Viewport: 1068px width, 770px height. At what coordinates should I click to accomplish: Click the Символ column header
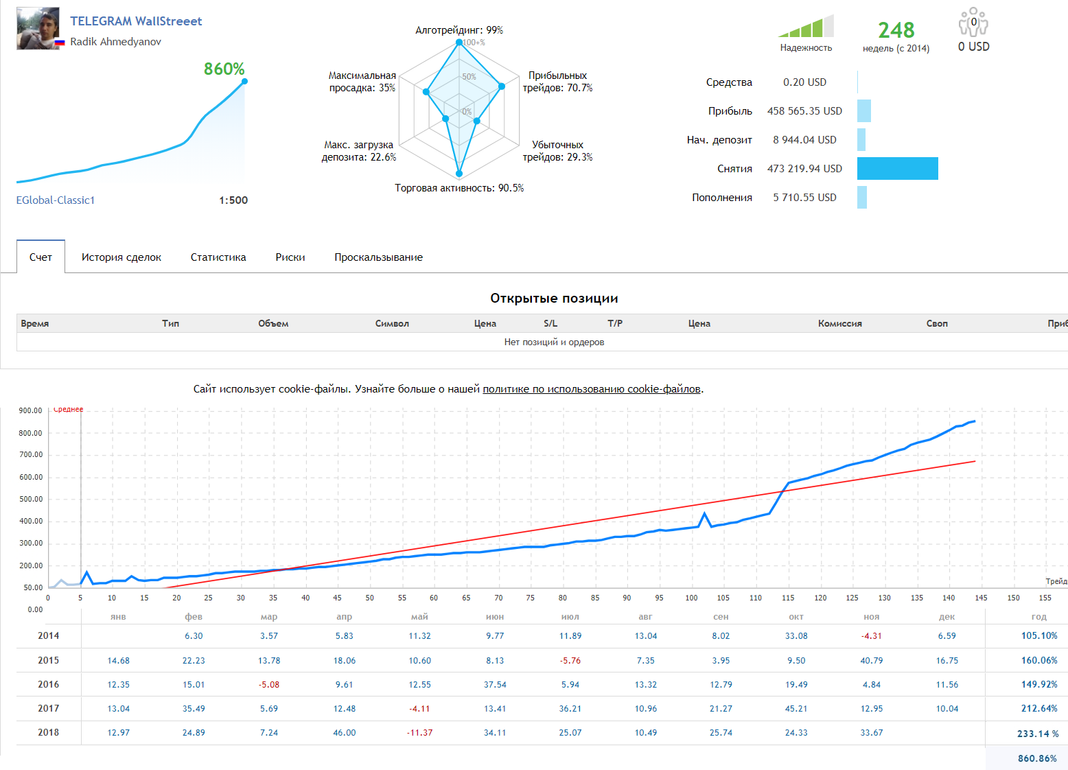[392, 323]
